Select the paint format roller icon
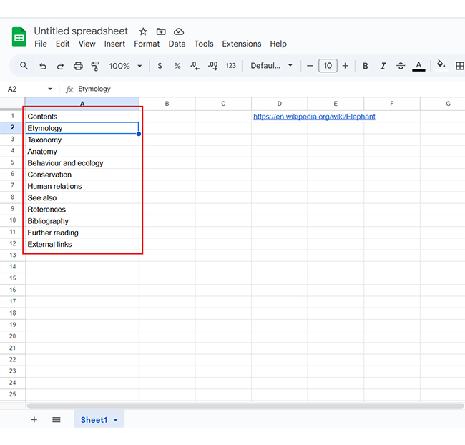Screen dimensions: 465x445 95,66
